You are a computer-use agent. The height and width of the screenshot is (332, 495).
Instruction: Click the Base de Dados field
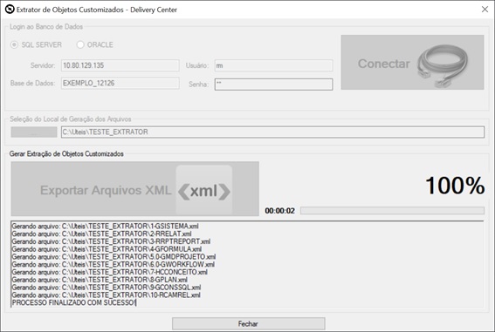point(120,83)
